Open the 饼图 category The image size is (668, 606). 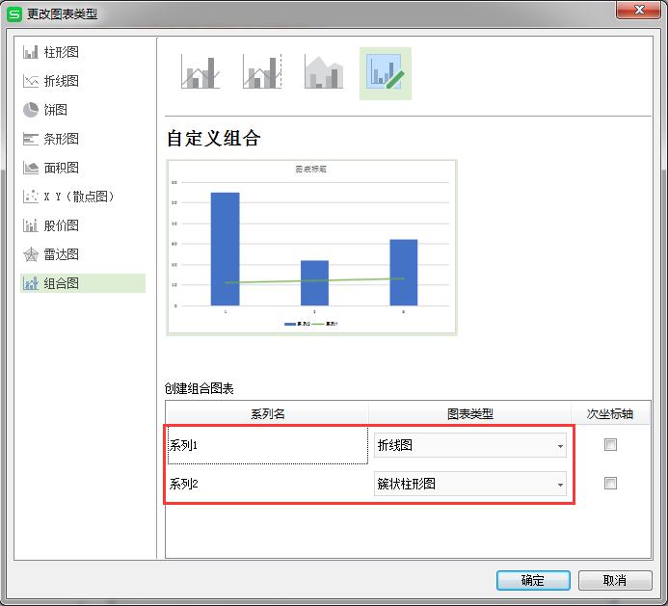coord(83,110)
